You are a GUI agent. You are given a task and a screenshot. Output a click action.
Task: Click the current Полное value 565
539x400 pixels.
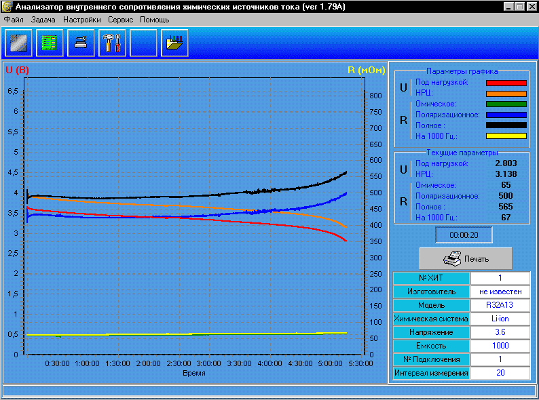click(506, 206)
